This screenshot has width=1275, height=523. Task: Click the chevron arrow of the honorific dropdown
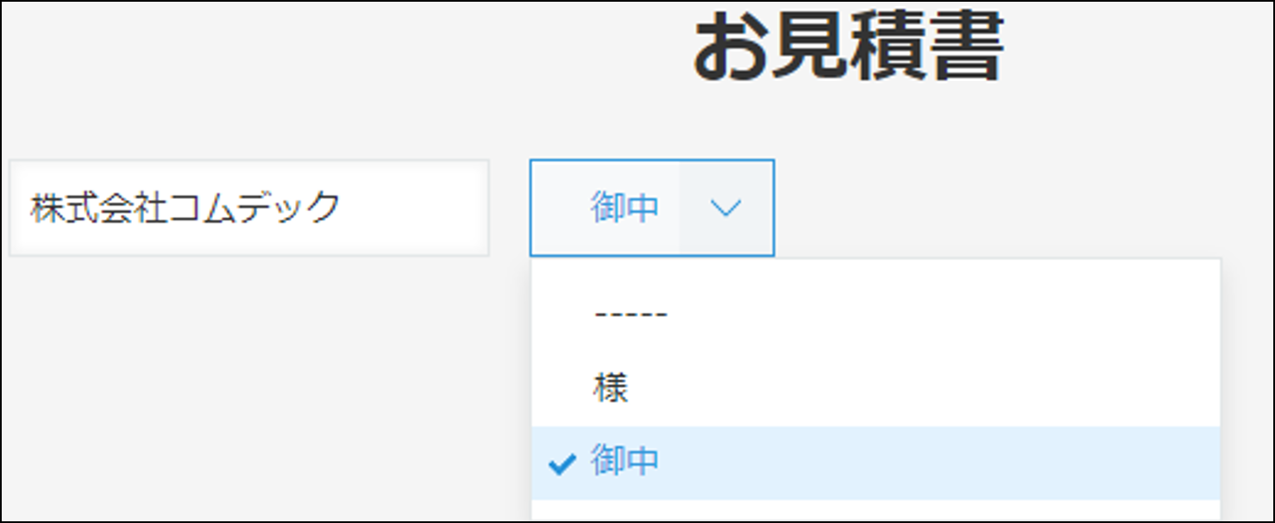click(725, 208)
